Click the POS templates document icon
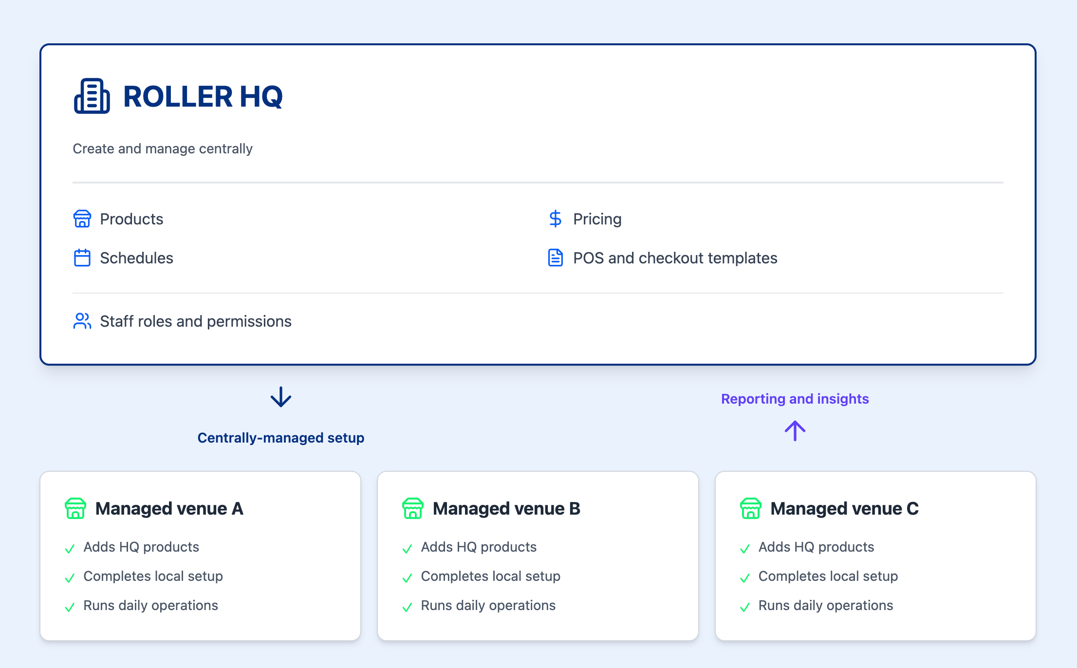The height and width of the screenshot is (668, 1077). coord(555,258)
